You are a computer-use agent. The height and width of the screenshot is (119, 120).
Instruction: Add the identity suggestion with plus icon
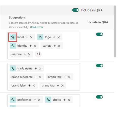click(x=31, y=46)
